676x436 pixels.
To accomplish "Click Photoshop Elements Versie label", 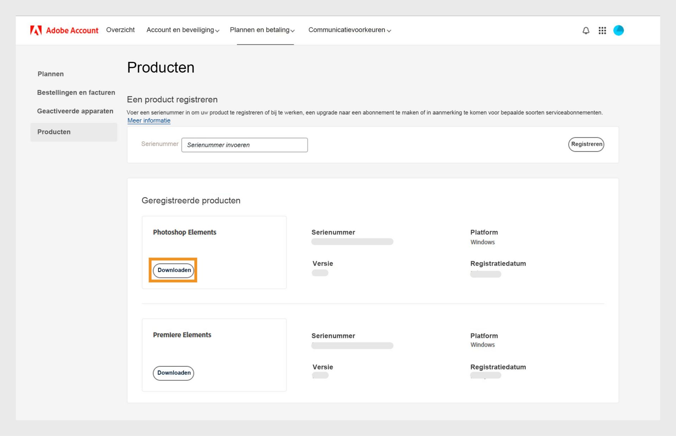I will [323, 264].
